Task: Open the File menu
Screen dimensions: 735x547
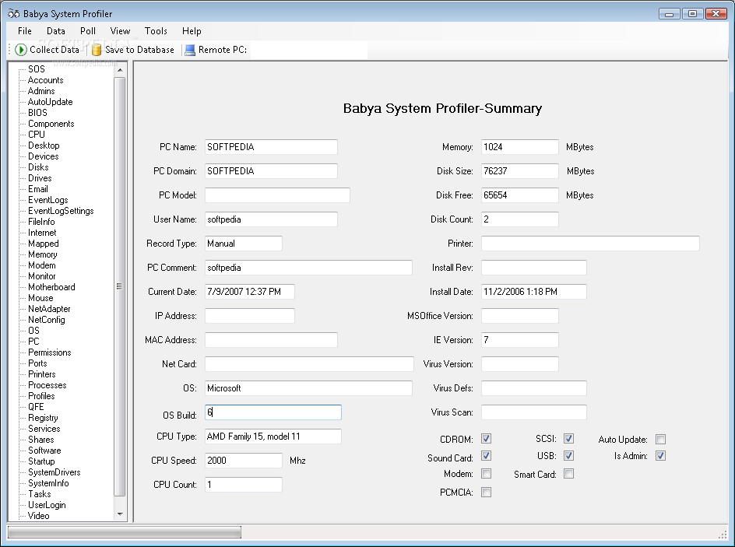Action: (x=25, y=31)
